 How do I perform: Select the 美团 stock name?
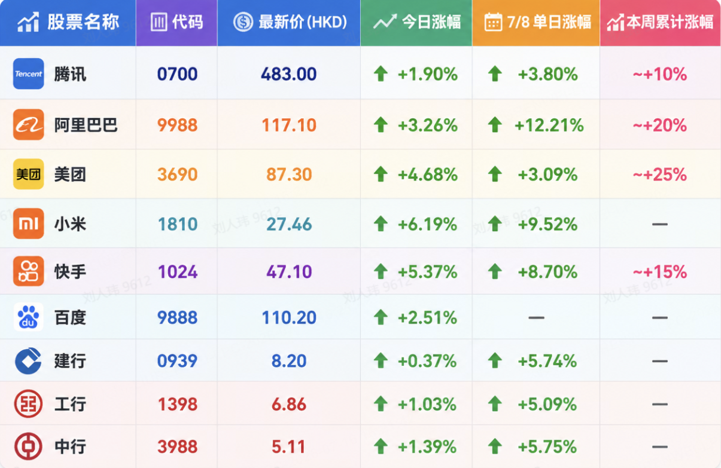70,175
